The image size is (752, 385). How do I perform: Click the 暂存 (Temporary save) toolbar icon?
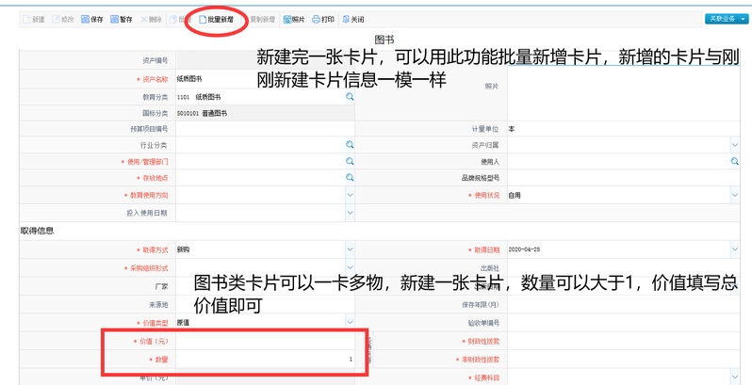click(121, 19)
